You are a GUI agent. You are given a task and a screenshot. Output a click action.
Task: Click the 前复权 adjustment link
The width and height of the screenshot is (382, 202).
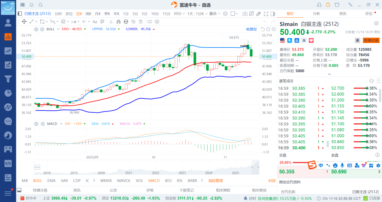251,29
